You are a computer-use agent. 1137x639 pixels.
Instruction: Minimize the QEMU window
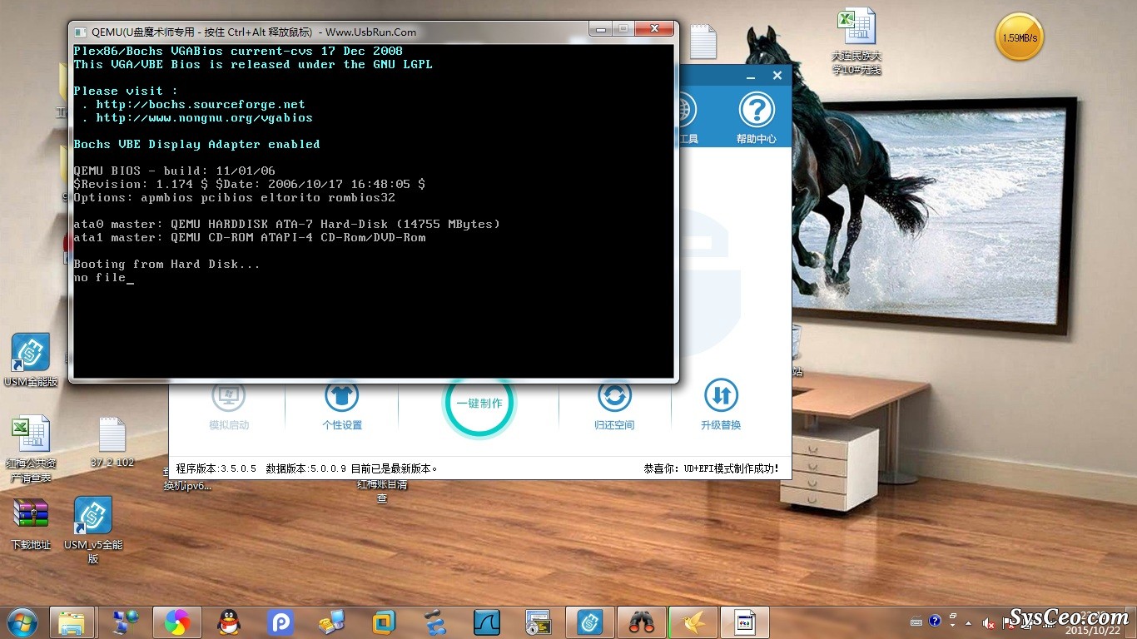602,29
